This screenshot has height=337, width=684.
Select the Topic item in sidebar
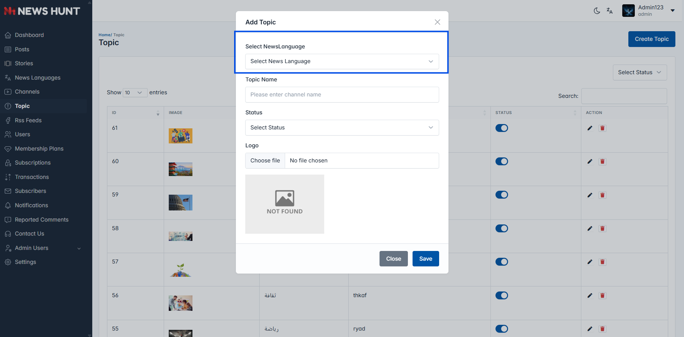43,106
